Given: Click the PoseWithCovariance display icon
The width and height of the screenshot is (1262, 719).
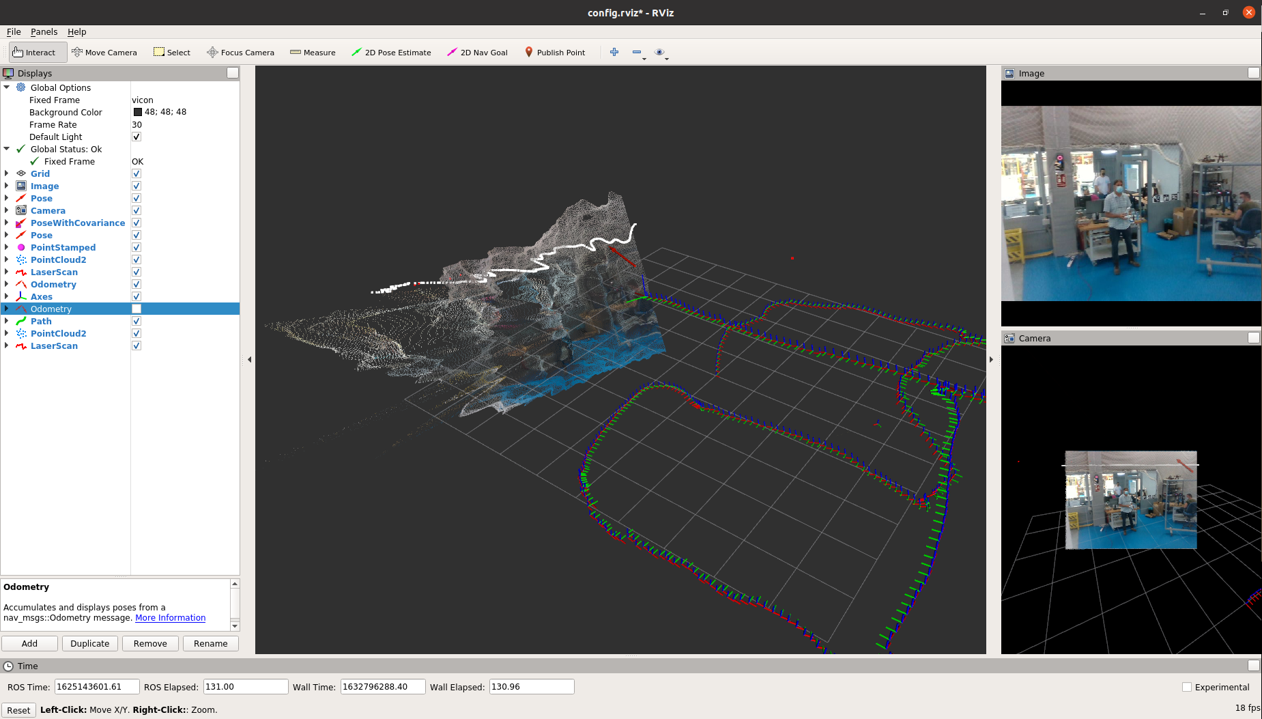Looking at the screenshot, I should (x=21, y=223).
